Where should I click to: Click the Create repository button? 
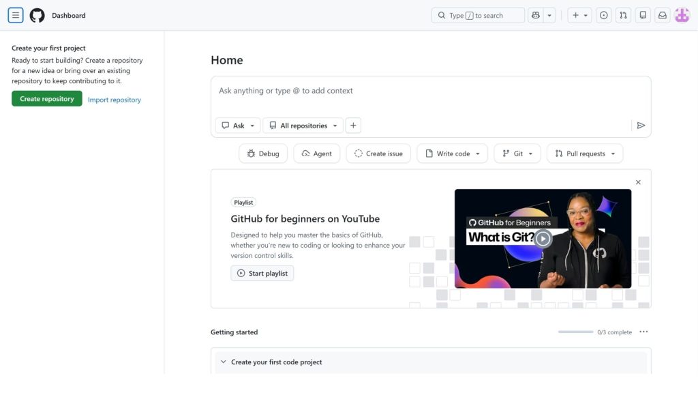tap(47, 98)
